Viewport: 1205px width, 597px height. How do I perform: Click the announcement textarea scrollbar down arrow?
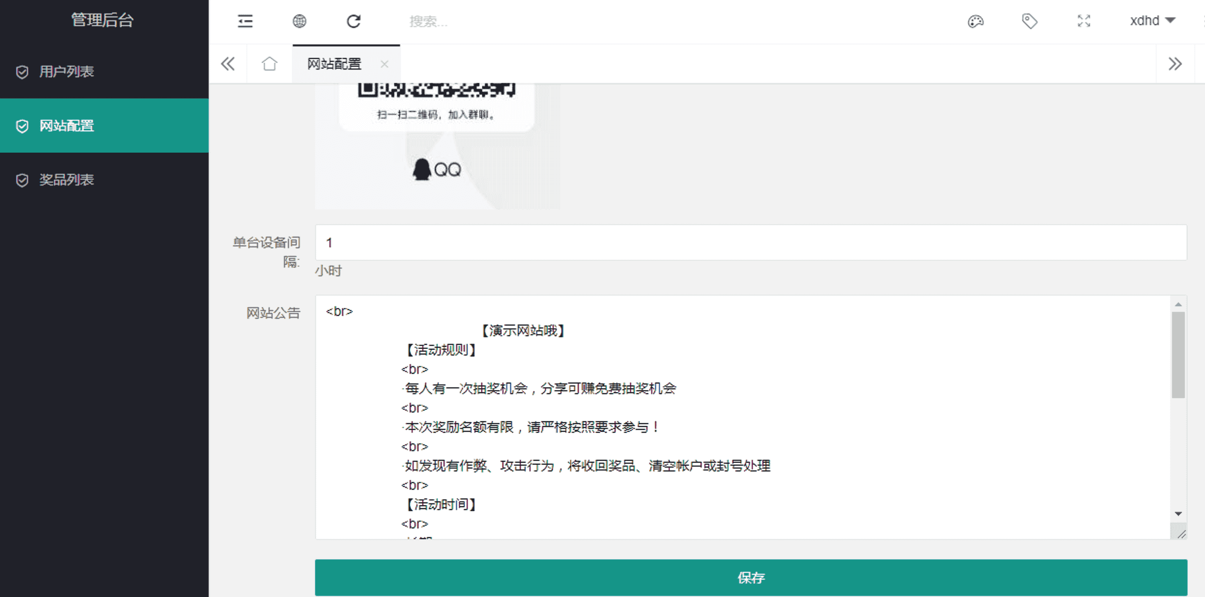1178,514
